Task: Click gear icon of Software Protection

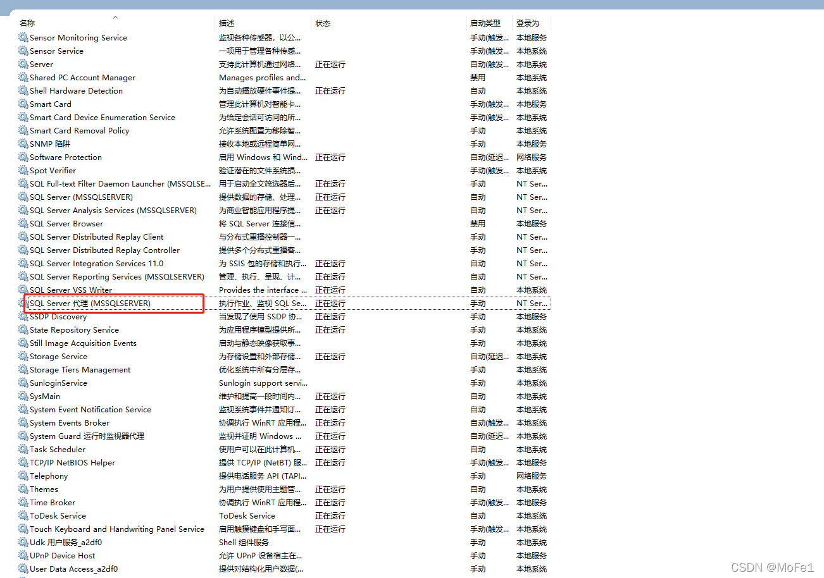Action: point(23,157)
